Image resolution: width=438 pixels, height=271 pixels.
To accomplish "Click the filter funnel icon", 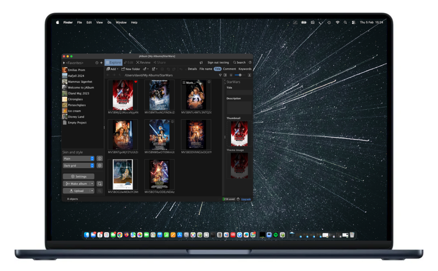I will tap(220, 75).
